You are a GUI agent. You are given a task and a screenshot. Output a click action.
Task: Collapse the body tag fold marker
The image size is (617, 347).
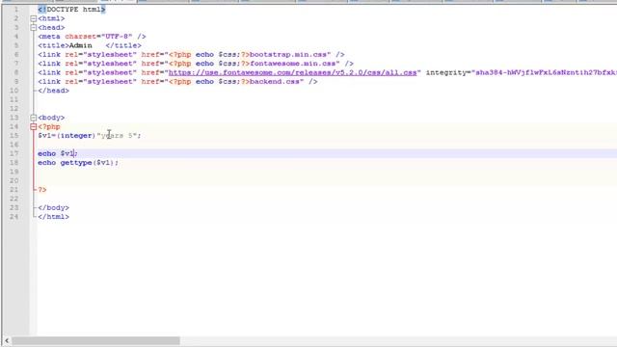pos(34,118)
